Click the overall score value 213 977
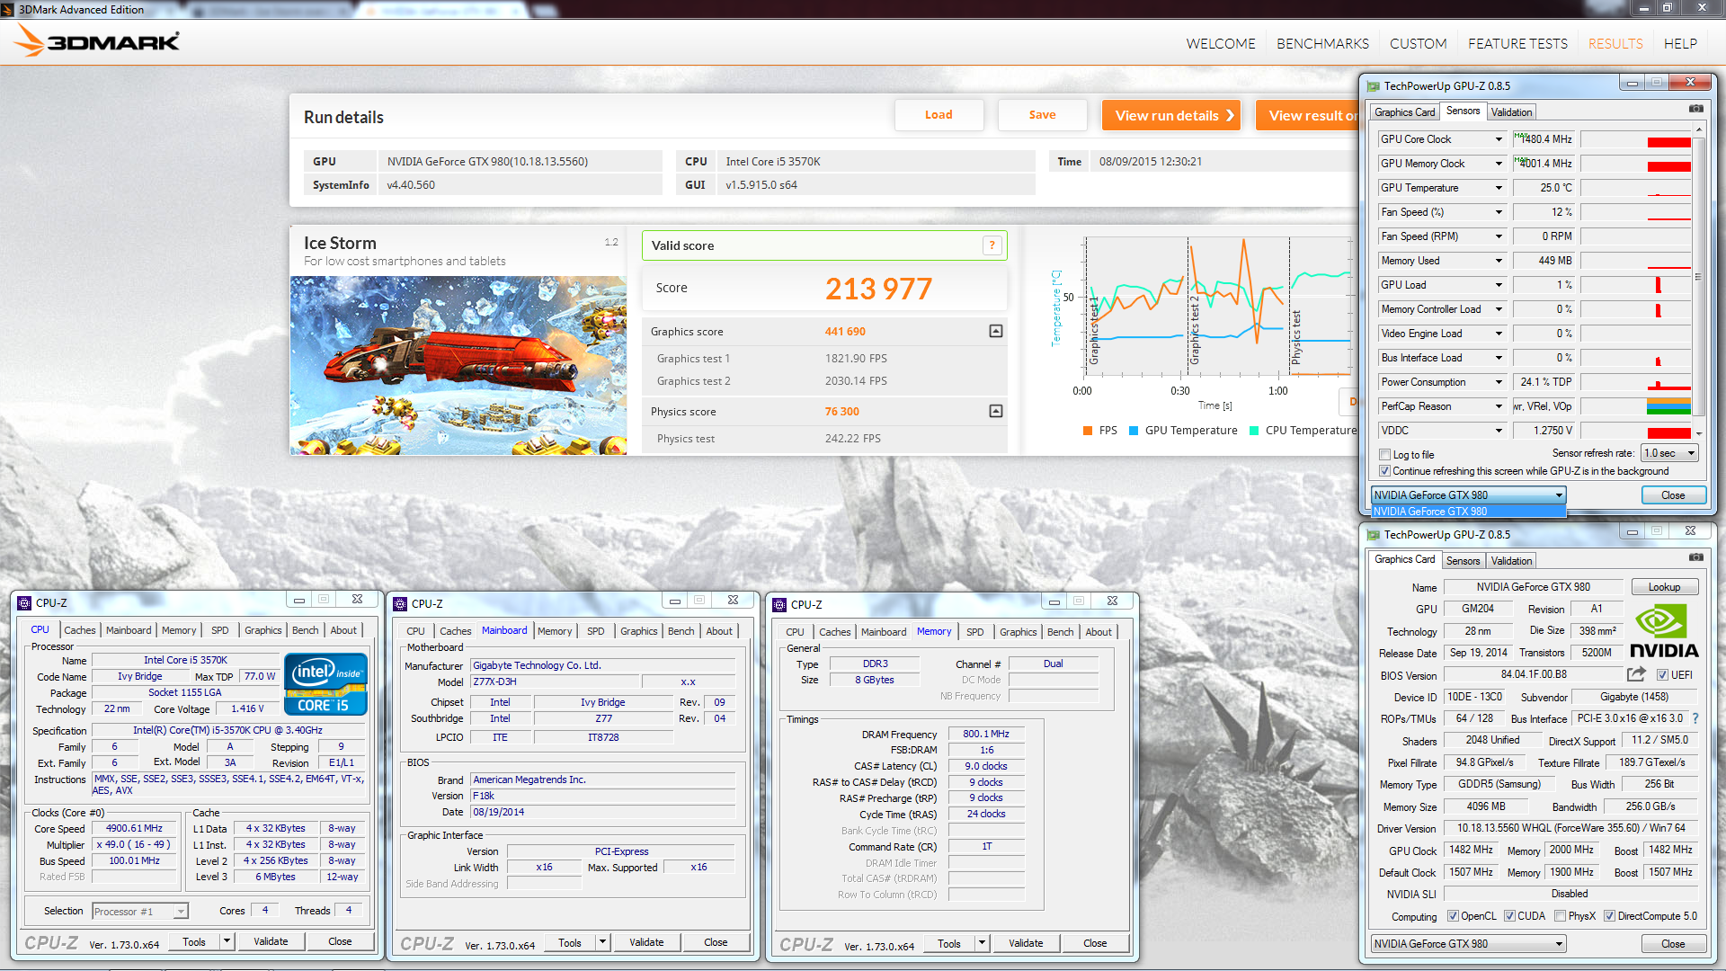The width and height of the screenshot is (1726, 971). click(878, 289)
